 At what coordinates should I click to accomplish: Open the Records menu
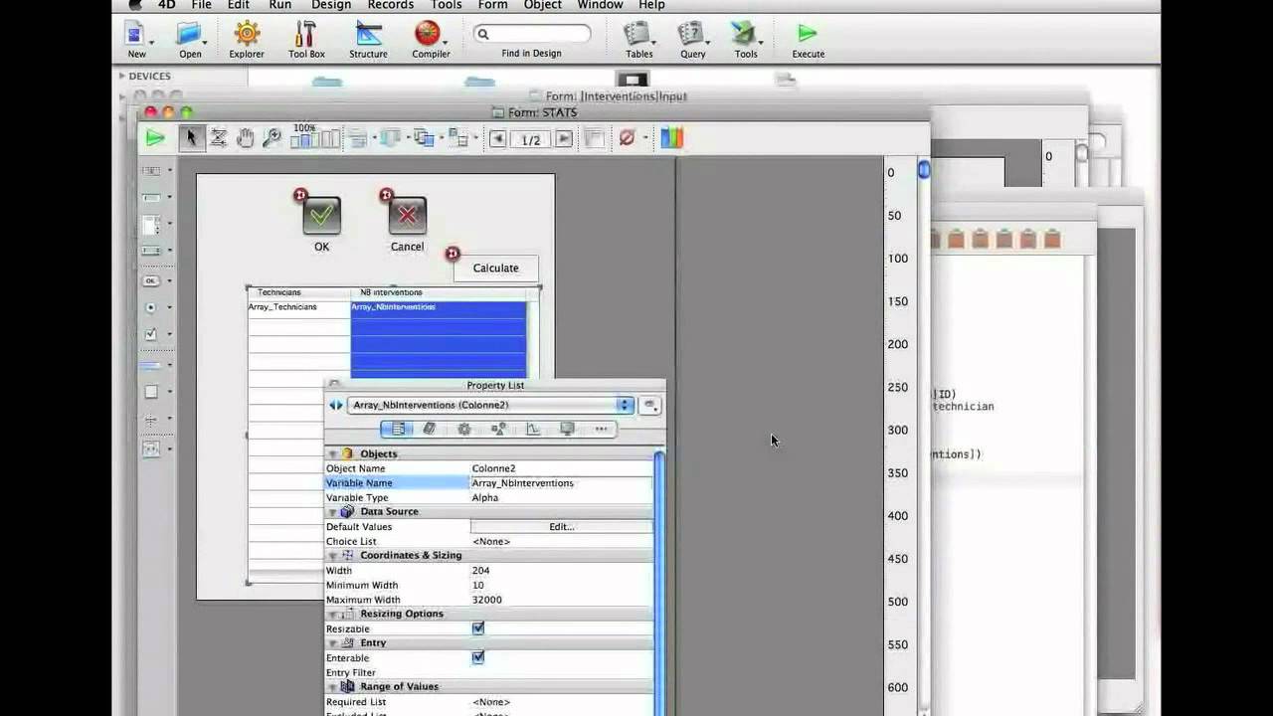click(390, 5)
